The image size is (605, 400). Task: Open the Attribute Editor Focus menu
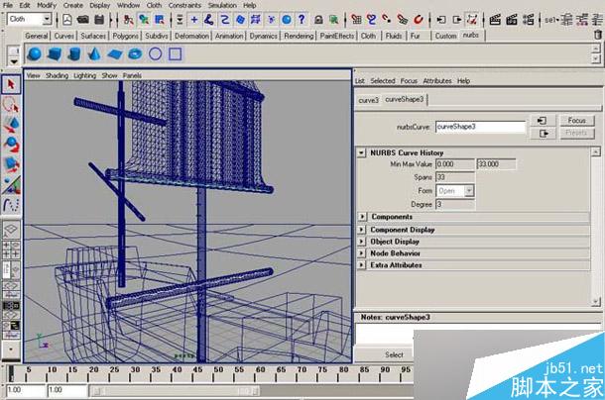(x=409, y=81)
